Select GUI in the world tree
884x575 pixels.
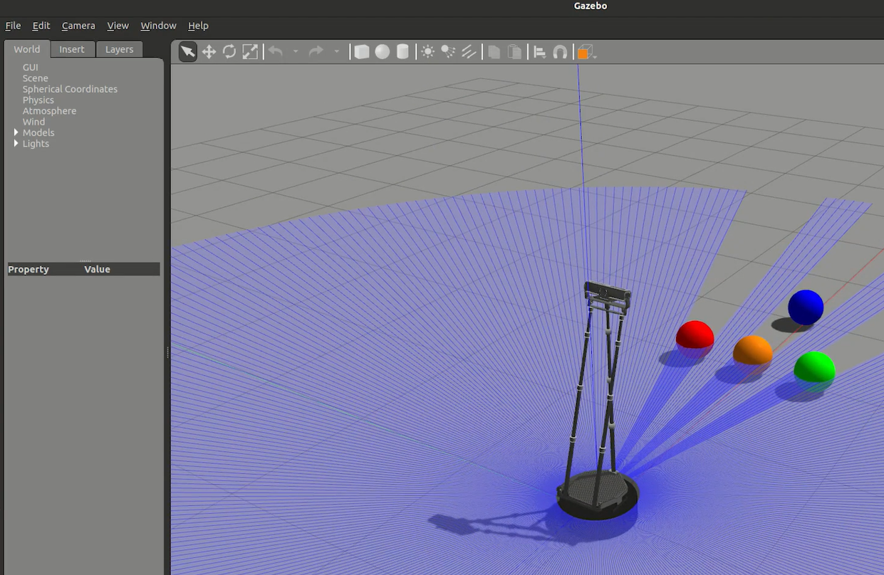pyautogui.click(x=31, y=68)
